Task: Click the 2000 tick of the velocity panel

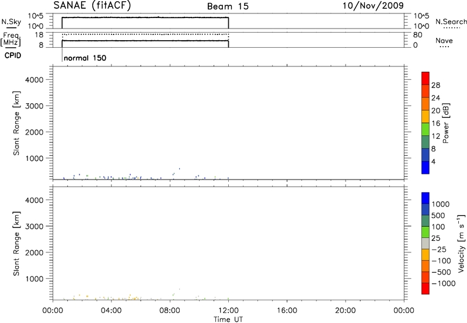Action: point(34,252)
